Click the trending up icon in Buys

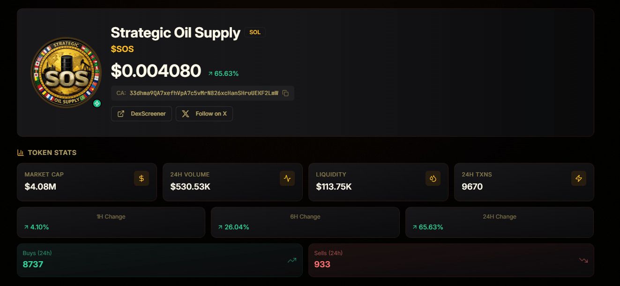[292, 260]
